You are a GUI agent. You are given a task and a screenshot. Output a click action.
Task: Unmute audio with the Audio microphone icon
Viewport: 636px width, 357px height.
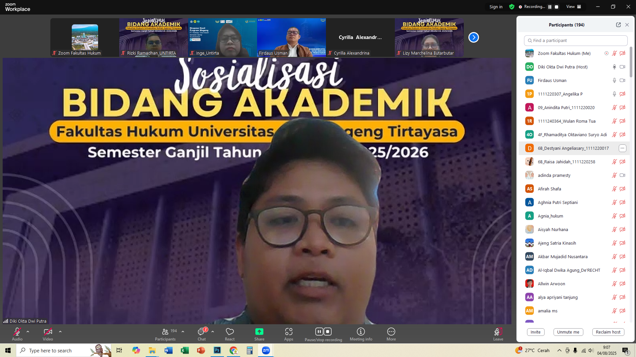click(x=17, y=332)
